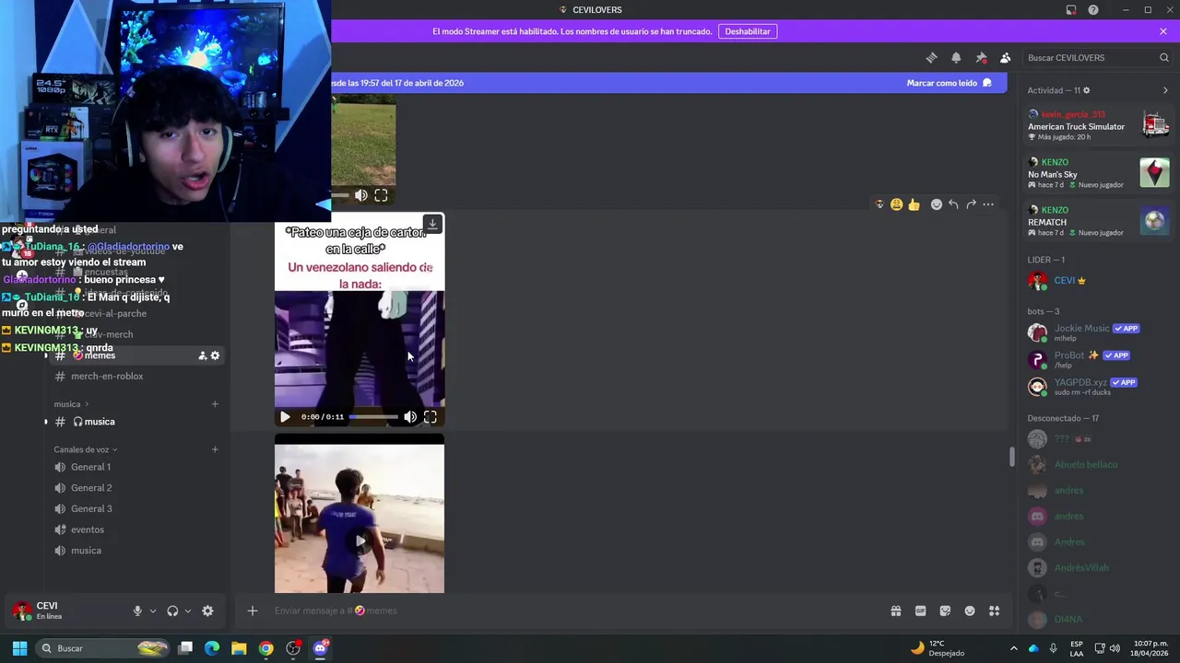This screenshot has width=1180, height=663.
Task: Open sticker picker
Action: (945, 611)
